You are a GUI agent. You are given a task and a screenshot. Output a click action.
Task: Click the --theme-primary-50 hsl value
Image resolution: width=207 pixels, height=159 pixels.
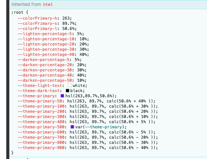pyautogui.click(x=110, y=101)
